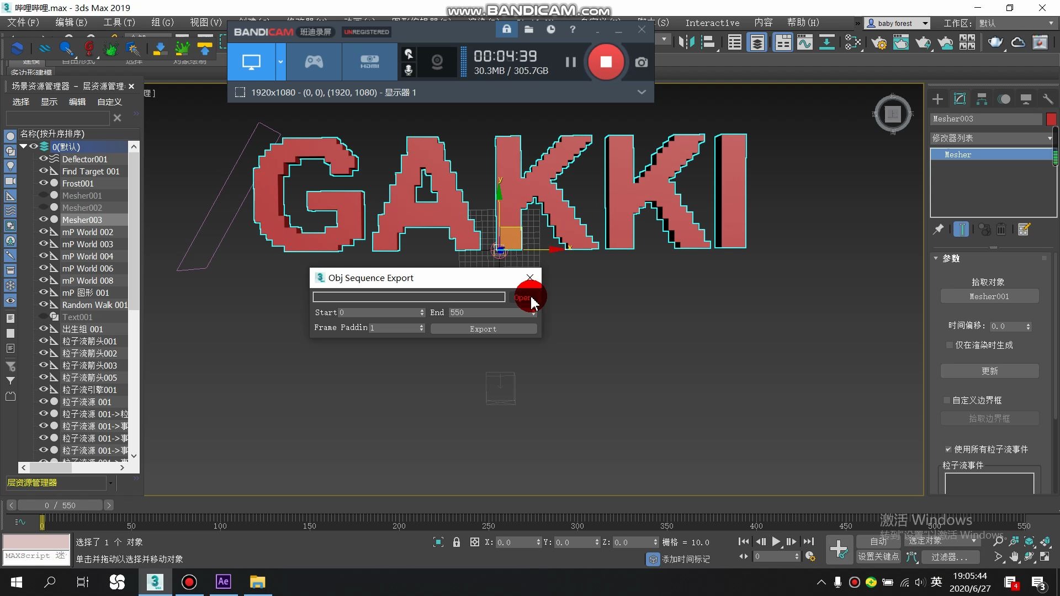Open Time Configuration icon
Screen dimensions: 1060x596
click(810, 557)
